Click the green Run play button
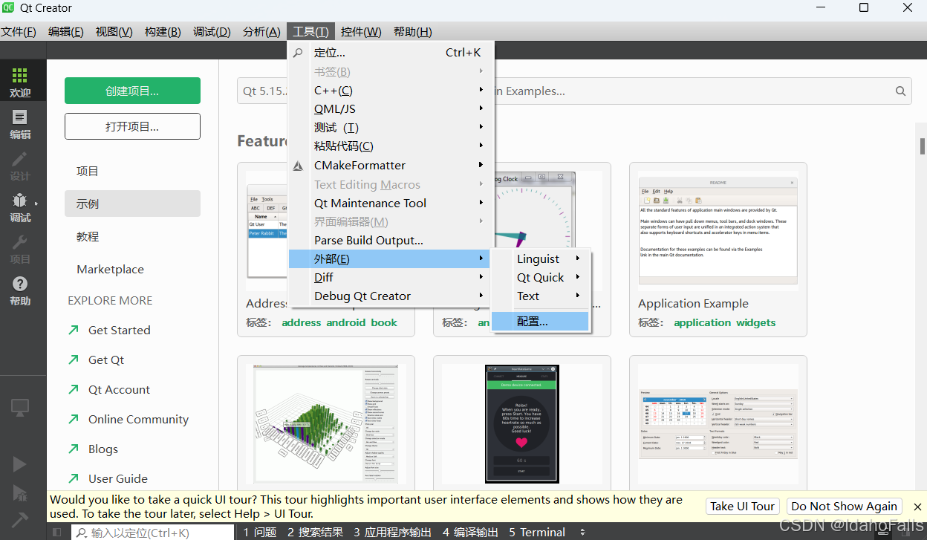 [20, 464]
